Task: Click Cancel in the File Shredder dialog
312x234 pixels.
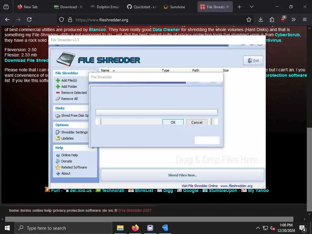Action: [197, 122]
